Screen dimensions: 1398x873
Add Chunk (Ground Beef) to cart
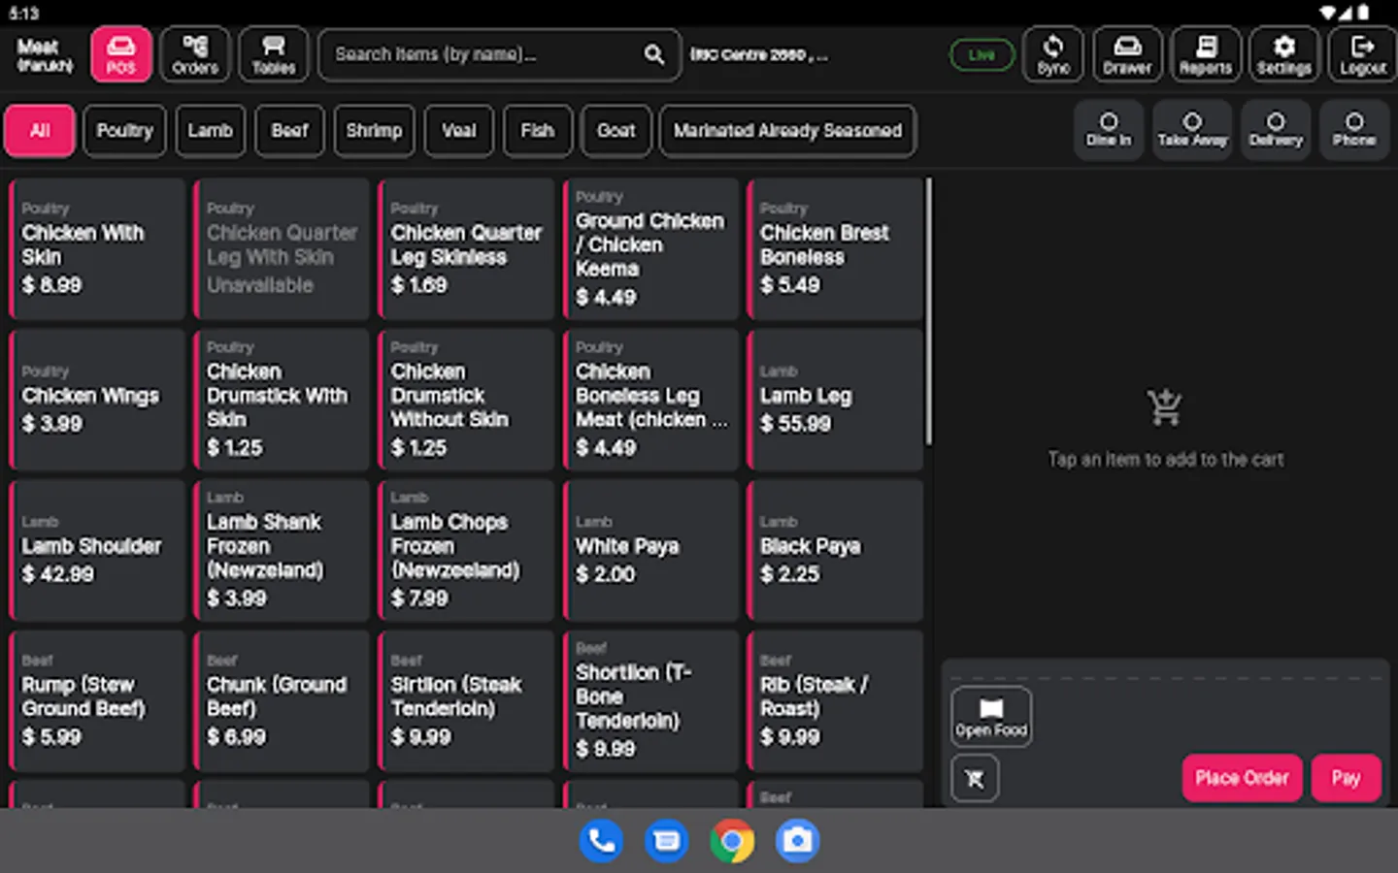(x=282, y=701)
